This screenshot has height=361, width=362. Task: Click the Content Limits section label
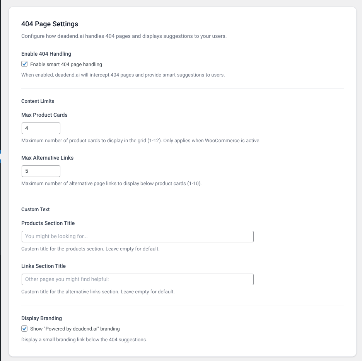tap(38, 101)
